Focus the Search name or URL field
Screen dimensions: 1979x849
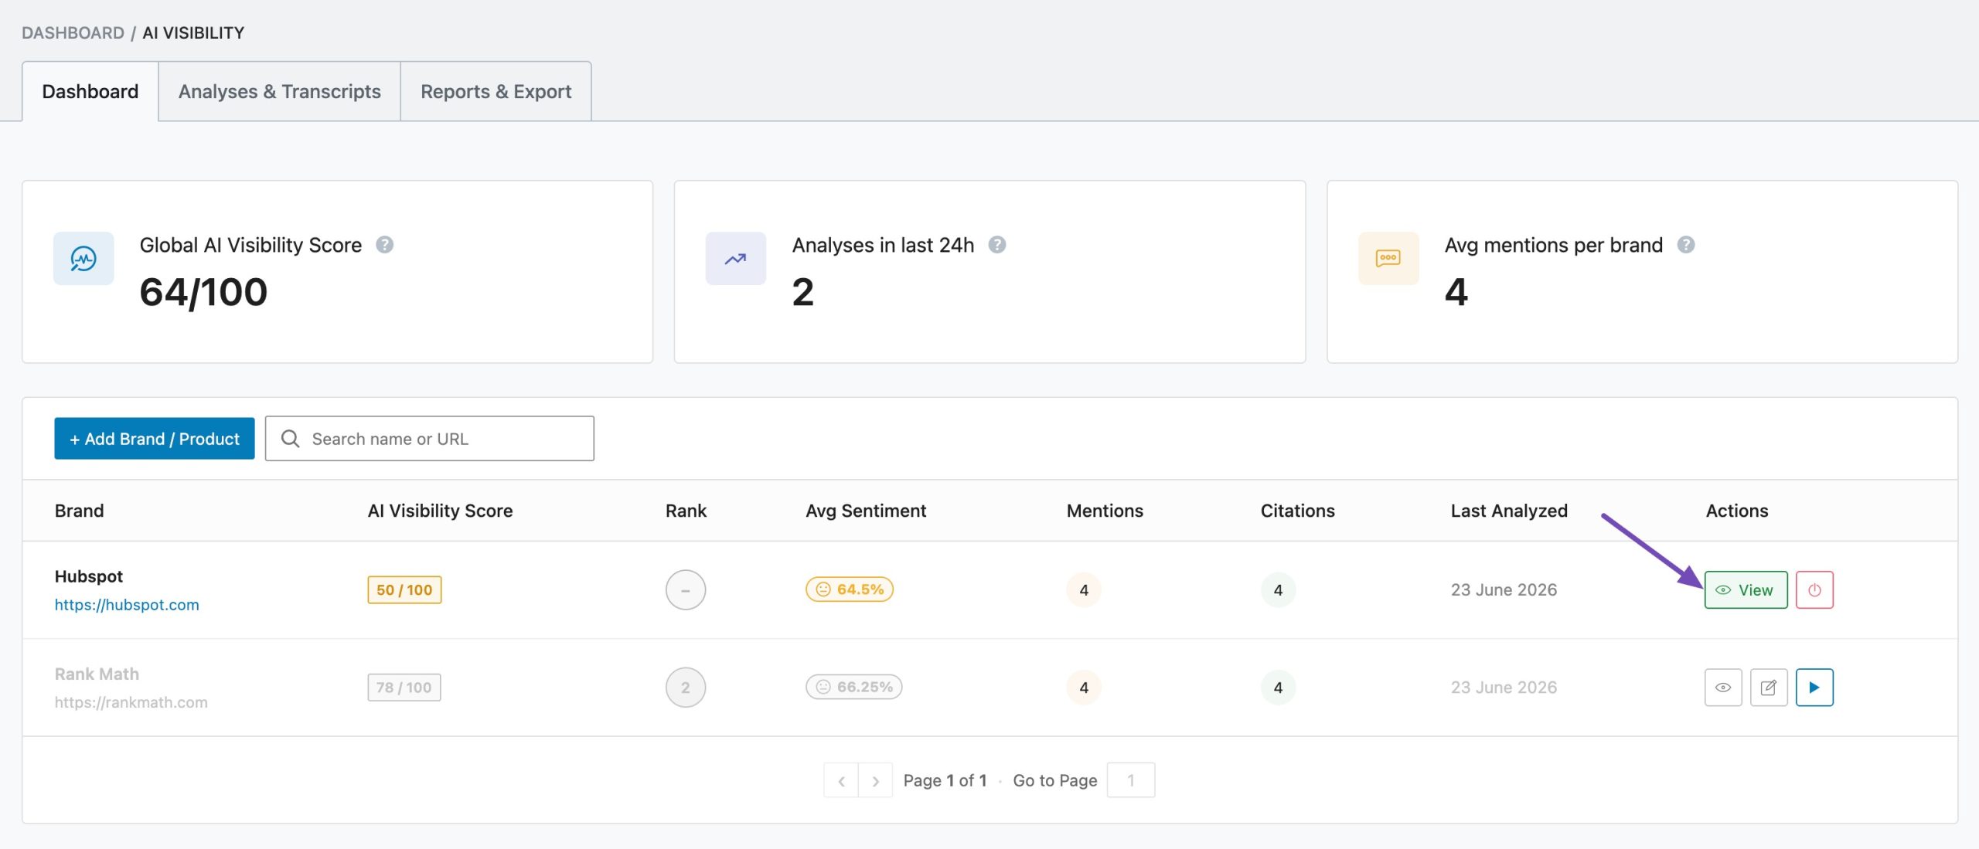pos(430,439)
